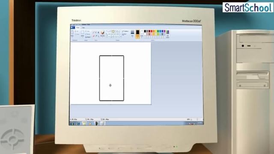Pick the dark red palette swatch

click(x=149, y=31)
